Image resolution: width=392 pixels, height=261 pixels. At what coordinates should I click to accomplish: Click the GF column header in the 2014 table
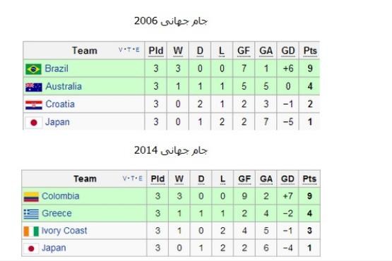[244, 179]
